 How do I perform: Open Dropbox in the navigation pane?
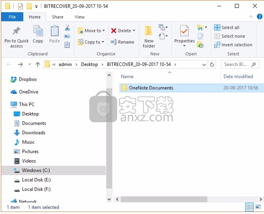pyautogui.click(x=23, y=79)
